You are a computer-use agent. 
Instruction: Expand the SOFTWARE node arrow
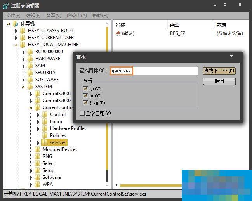coord(23,80)
